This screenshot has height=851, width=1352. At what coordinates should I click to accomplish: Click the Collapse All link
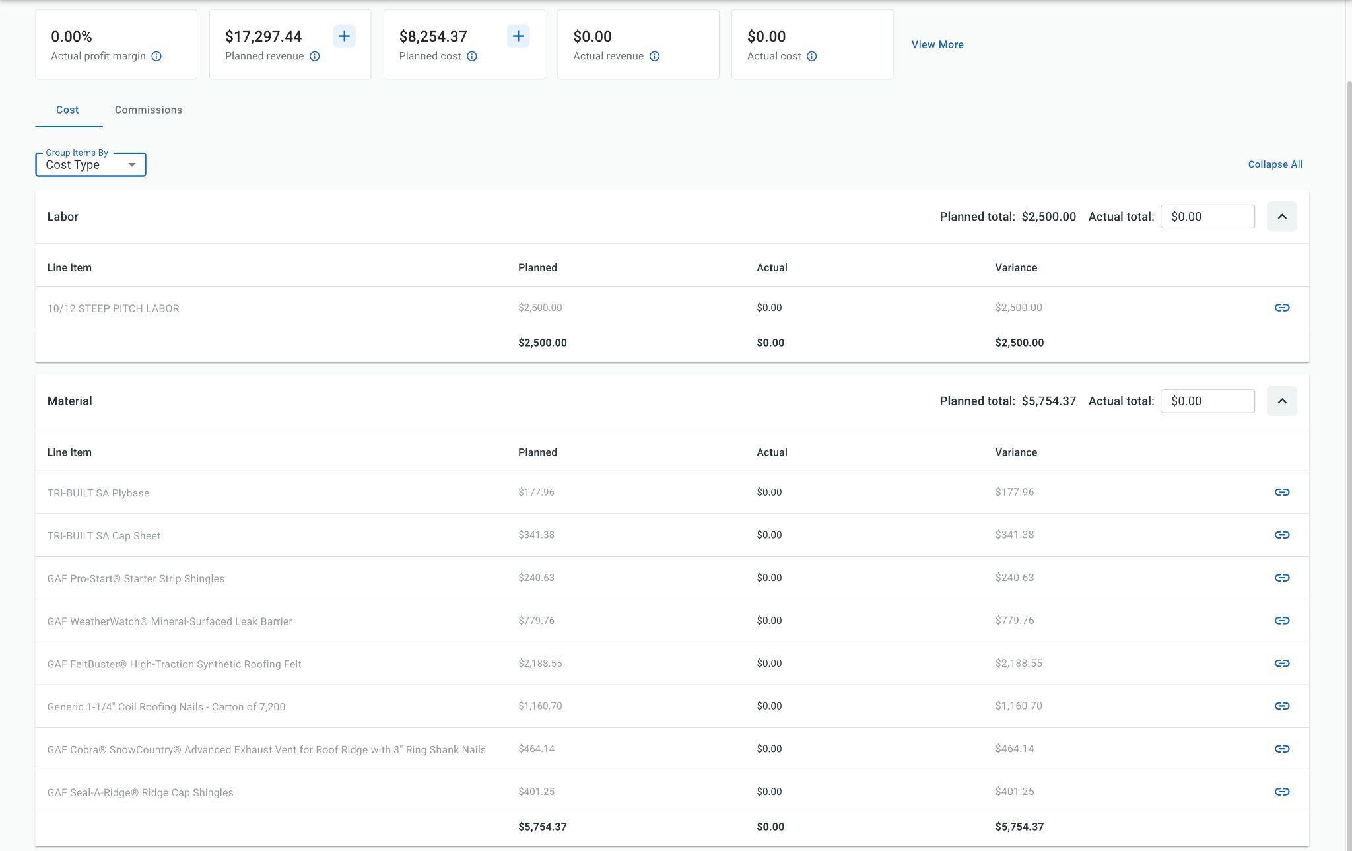coord(1275,165)
